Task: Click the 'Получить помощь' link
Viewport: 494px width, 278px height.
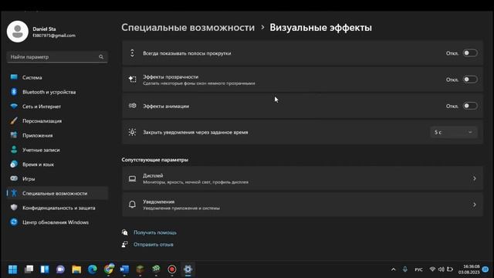Action: pyautogui.click(x=154, y=232)
